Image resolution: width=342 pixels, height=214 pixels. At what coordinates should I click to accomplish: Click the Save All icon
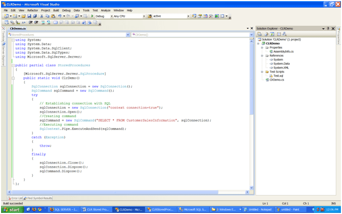35,16
